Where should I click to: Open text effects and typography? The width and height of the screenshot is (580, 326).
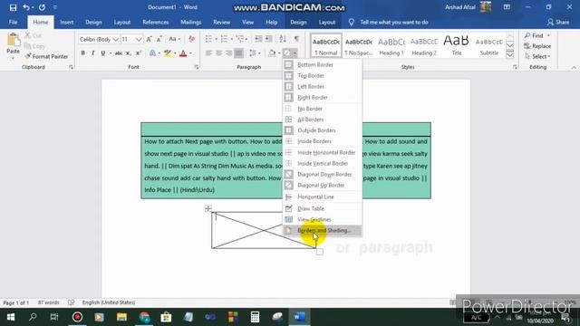[x=152, y=53]
